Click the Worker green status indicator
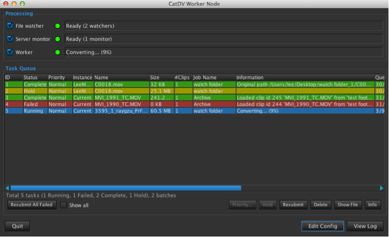The image size is (389, 237). pos(58,52)
